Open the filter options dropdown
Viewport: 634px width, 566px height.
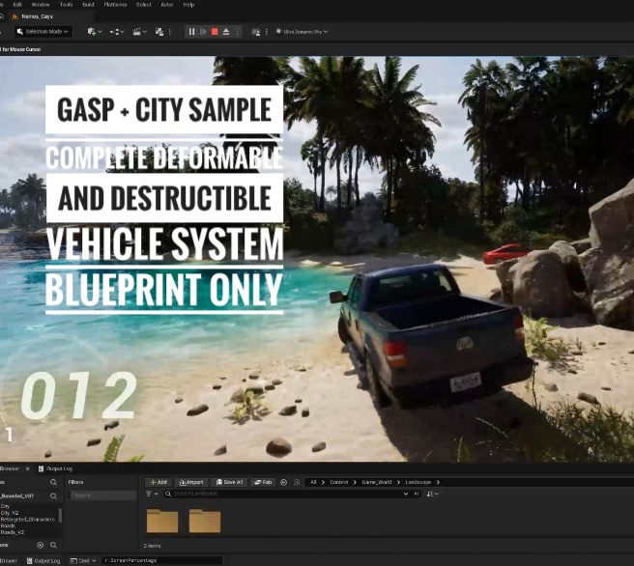click(152, 494)
